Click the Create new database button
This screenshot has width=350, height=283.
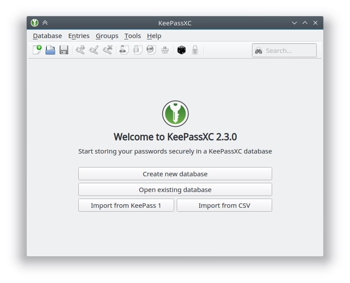[175, 174]
